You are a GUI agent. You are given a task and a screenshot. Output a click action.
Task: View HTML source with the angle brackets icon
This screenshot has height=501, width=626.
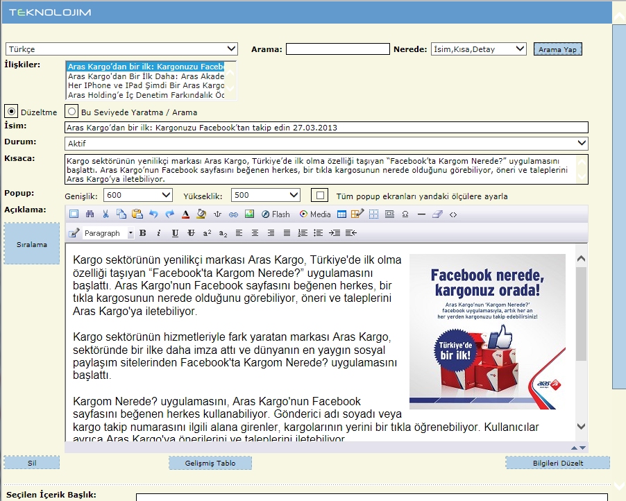click(x=453, y=214)
